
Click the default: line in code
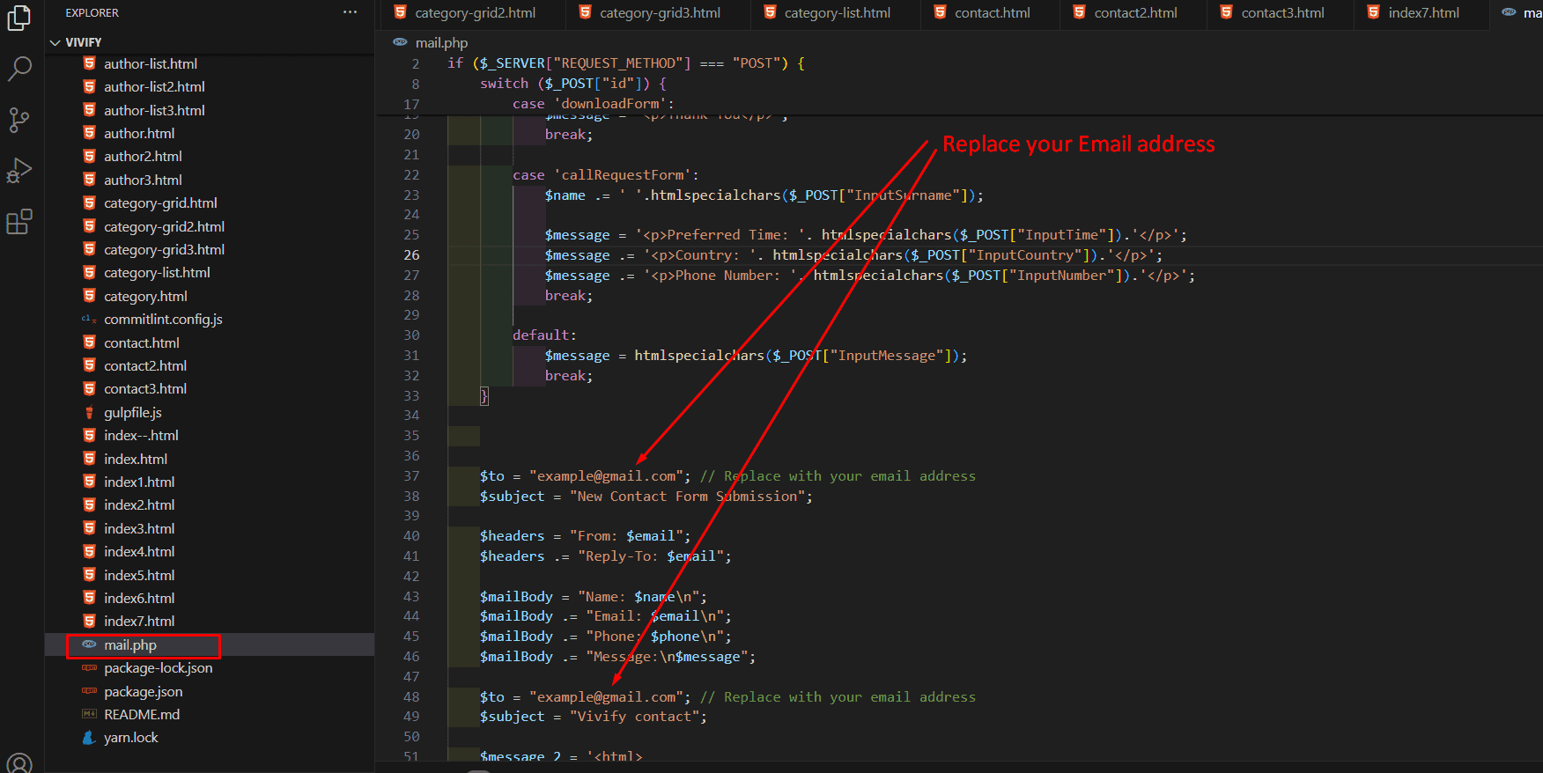click(544, 335)
